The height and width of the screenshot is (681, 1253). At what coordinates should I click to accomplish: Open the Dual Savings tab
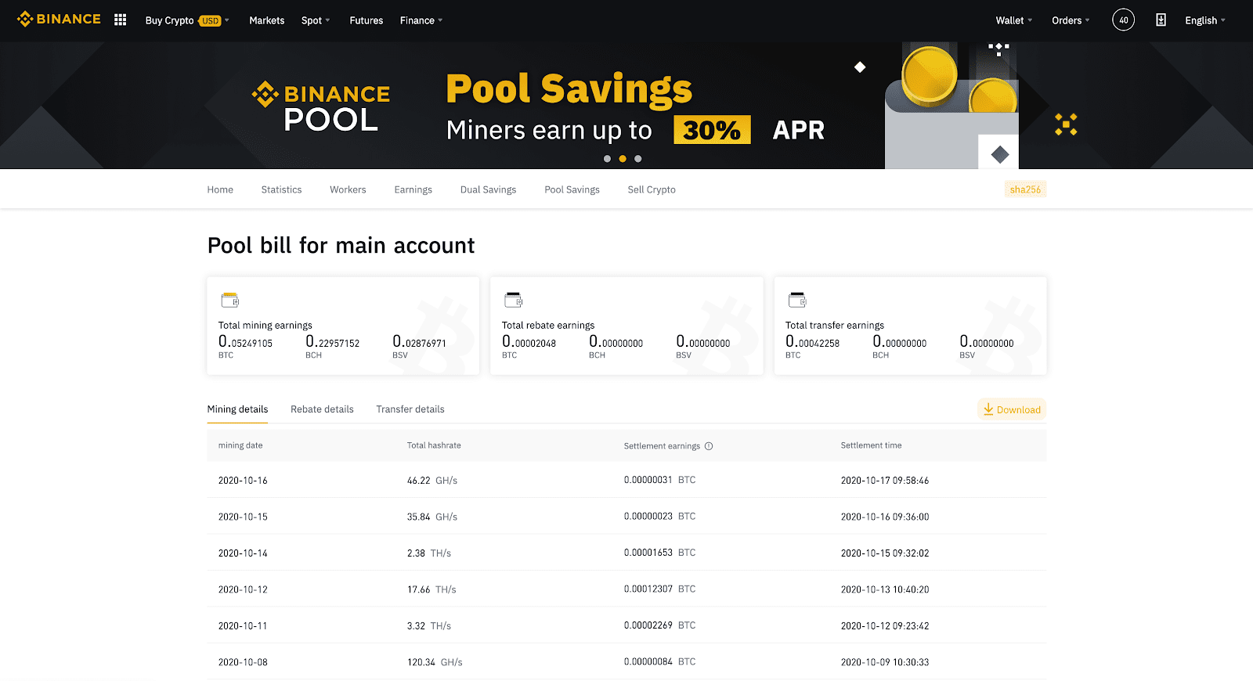pyautogui.click(x=488, y=189)
